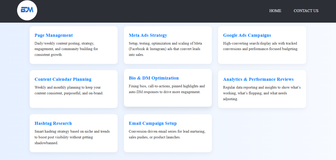Click the Email Campaign Setup title
This screenshot has height=160, width=336.
(153, 123)
